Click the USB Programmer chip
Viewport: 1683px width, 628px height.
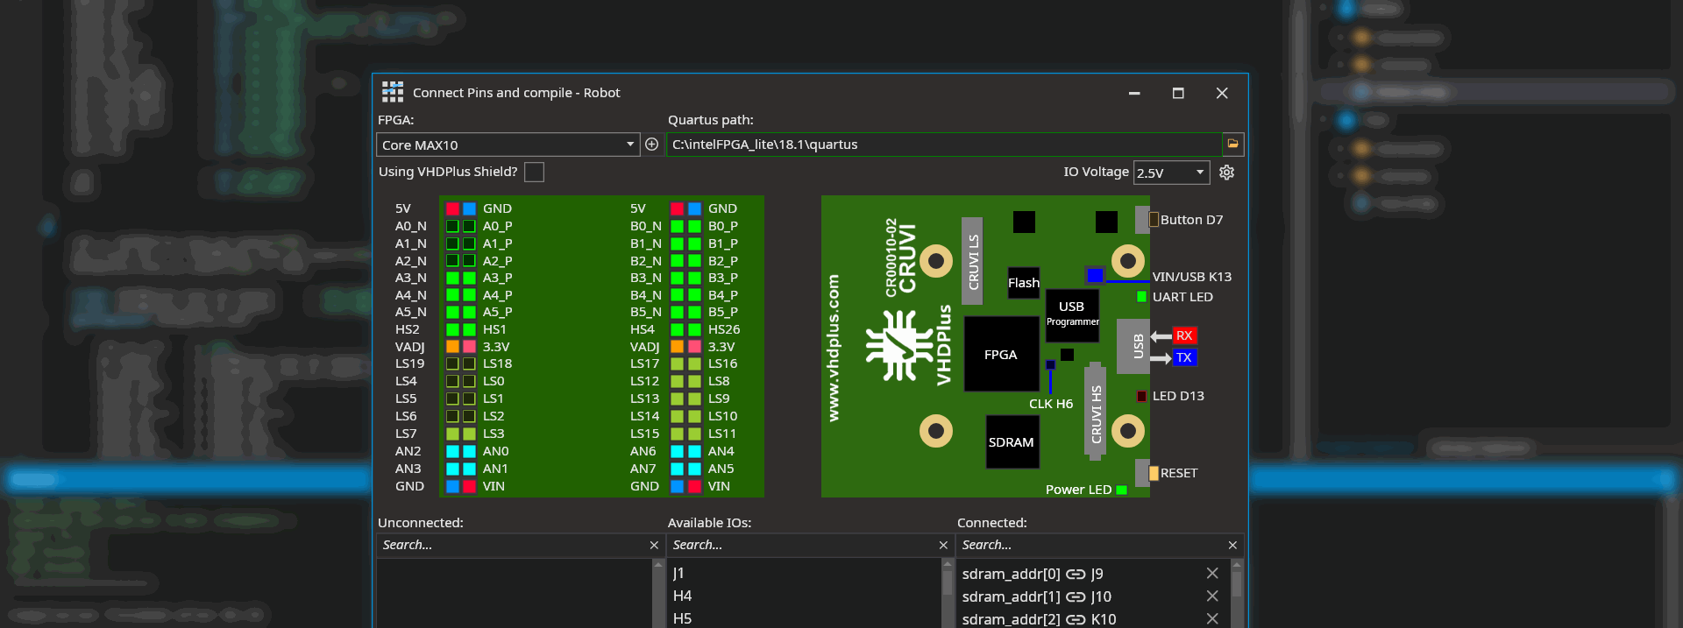point(1072,314)
